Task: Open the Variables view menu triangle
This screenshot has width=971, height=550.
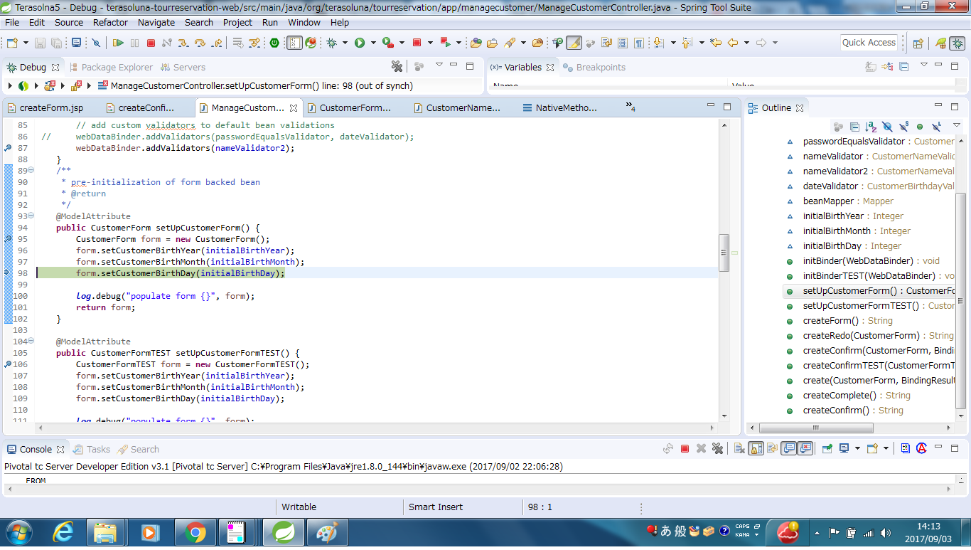Action: (x=923, y=65)
